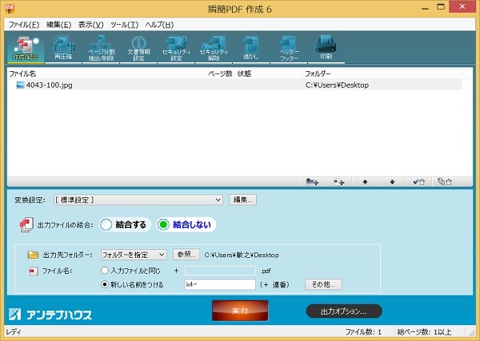
Task: Open the 再圧縮 recompress tool
Action: coord(63,47)
